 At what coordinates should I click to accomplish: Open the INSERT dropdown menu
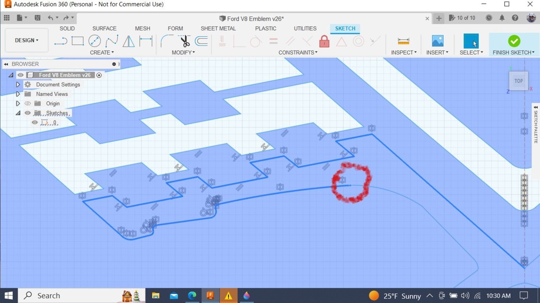pos(437,53)
